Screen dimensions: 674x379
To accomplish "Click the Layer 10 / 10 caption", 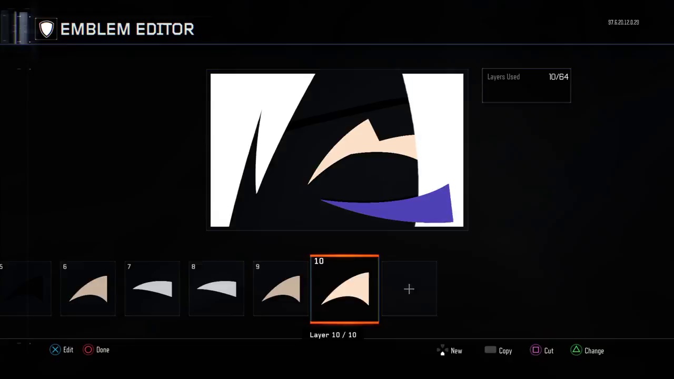I will 333,335.
